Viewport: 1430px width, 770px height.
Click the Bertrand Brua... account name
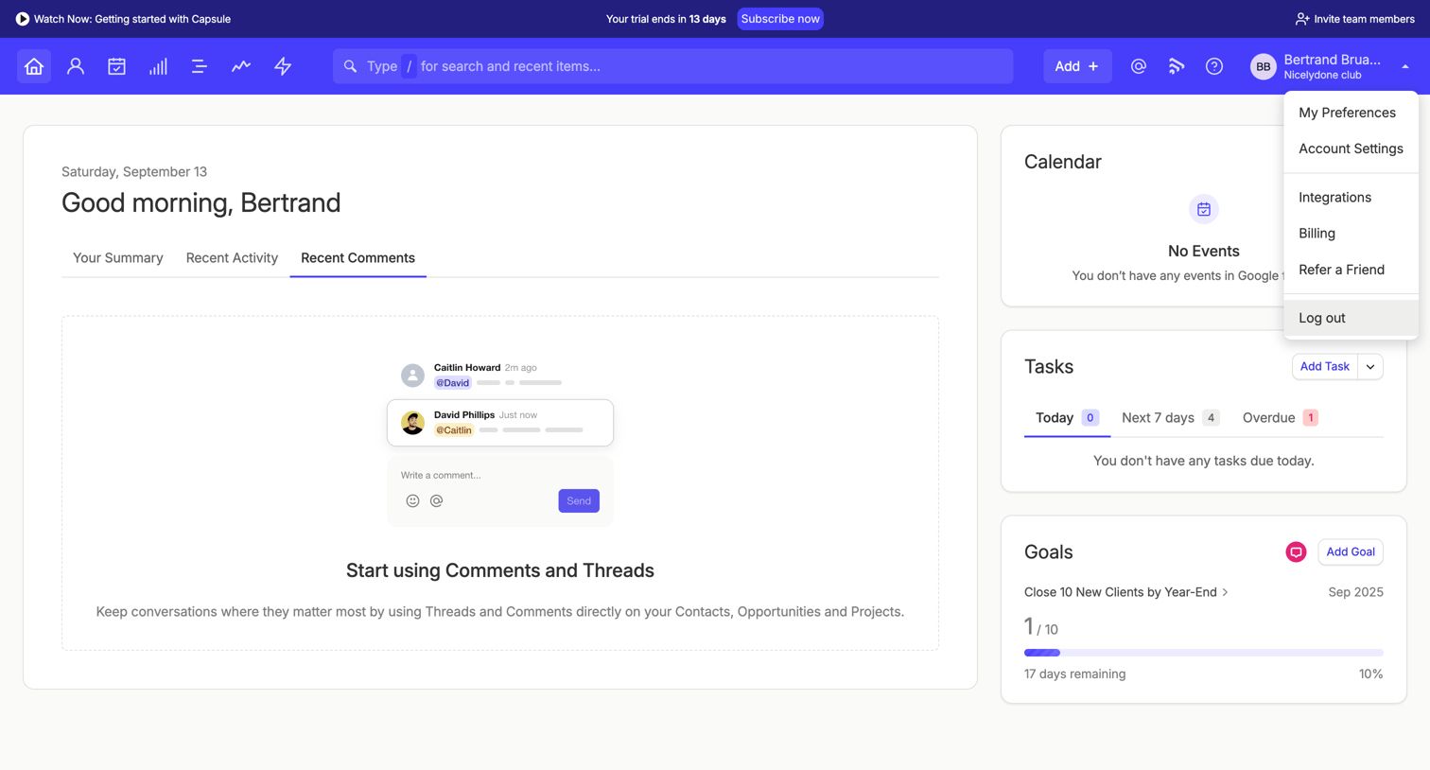point(1332,60)
